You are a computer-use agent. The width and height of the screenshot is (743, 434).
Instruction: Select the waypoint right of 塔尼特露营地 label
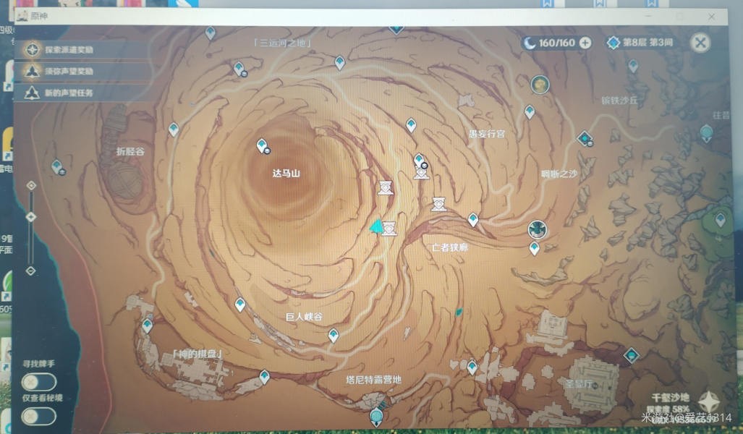click(x=472, y=367)
